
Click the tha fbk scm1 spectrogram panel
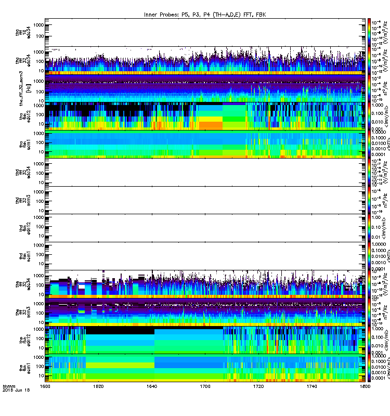[x=205, y=145]
